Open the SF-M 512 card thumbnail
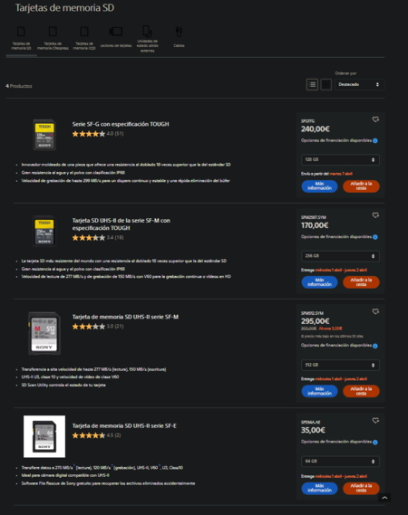The width and height of the screenshot is (408, 515). [x=44, y=333]
